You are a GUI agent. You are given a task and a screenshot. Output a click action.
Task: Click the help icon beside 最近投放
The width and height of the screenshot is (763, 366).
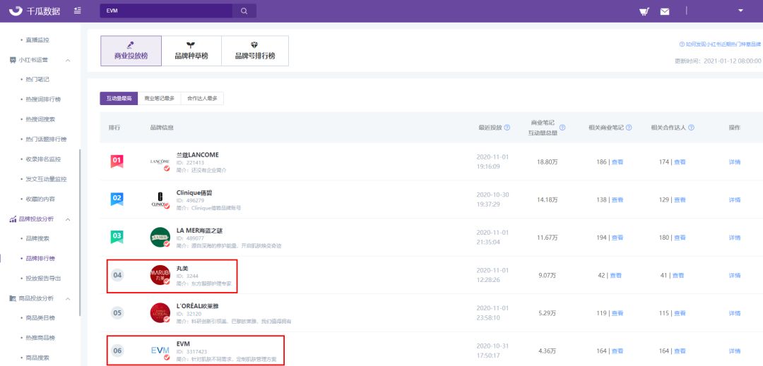click(x=507, y=128)
